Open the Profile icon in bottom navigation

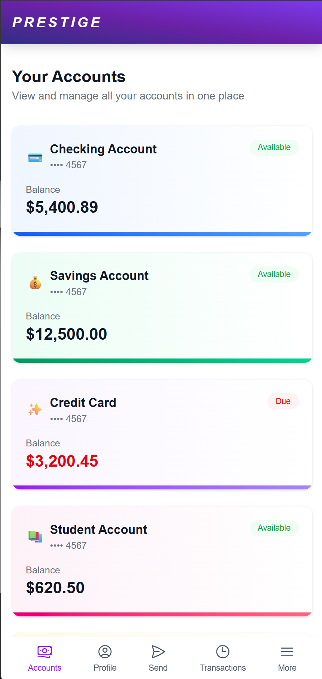click(x=105, y=651)
